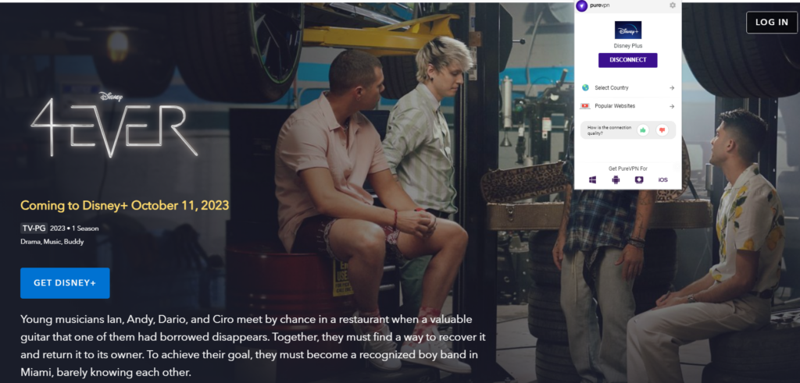Open PureVPN settings gear icon
Image resolution: width=800 pixels, height=383 pixels.
[673, 5]
